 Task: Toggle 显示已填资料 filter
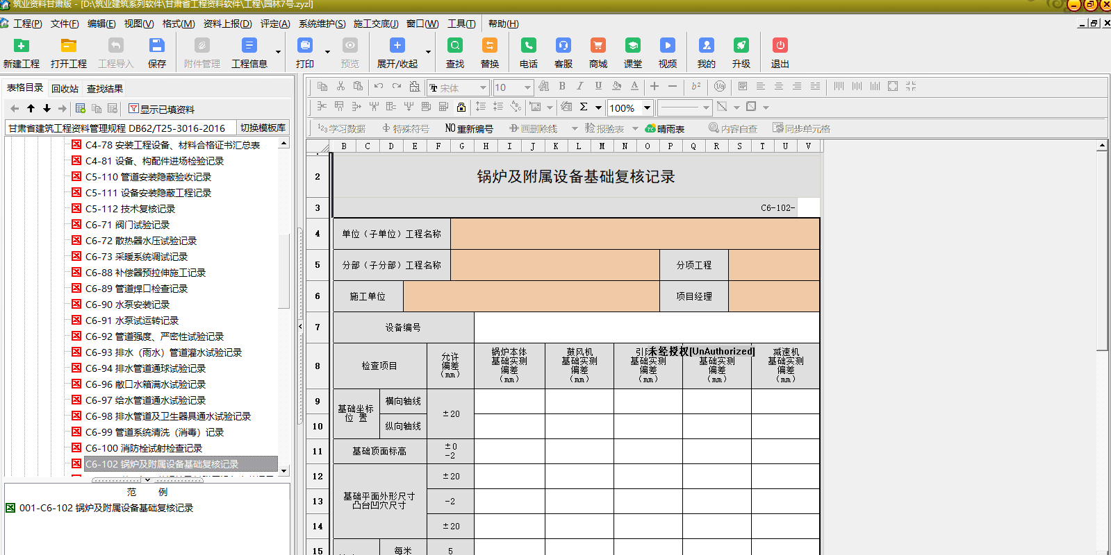point(162,109)
